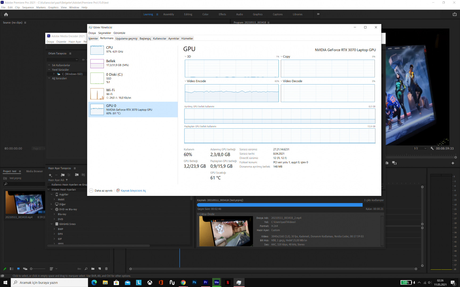
Task: Switch Project panel to Icon View
Action: tap(18, 269)
